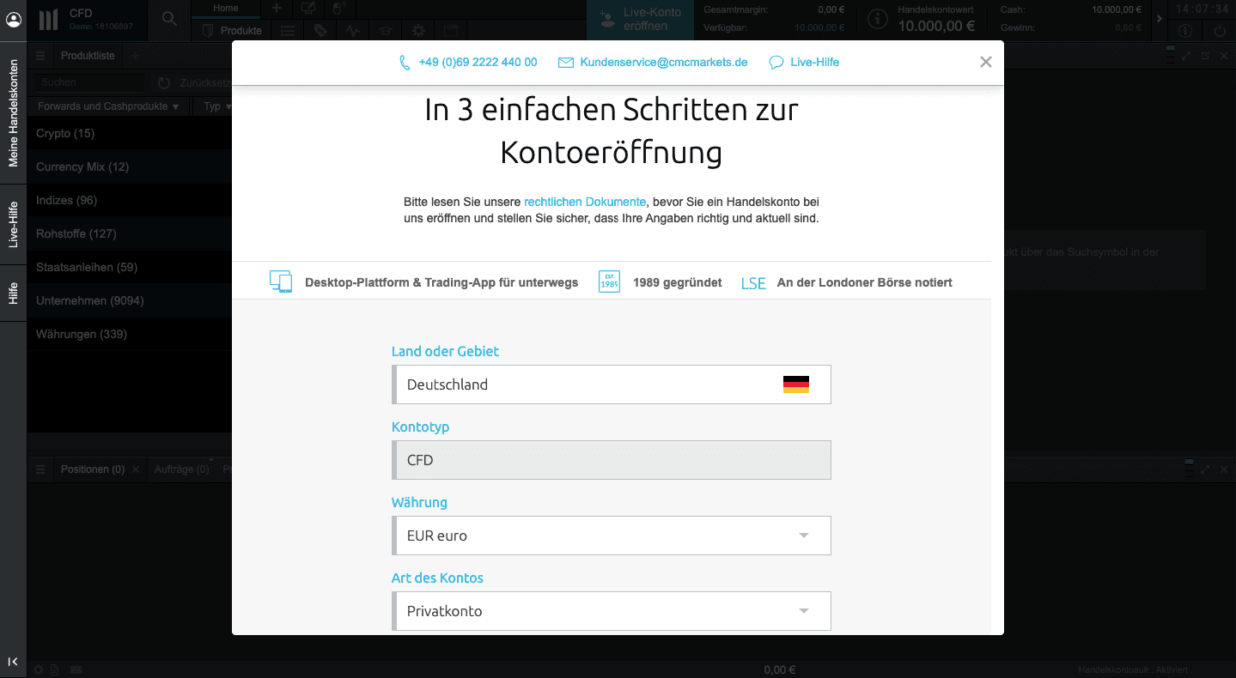Open the Währungen (339) category
Image resolution: width=1236 pixels, height=678 pixels.
[130, 334]
